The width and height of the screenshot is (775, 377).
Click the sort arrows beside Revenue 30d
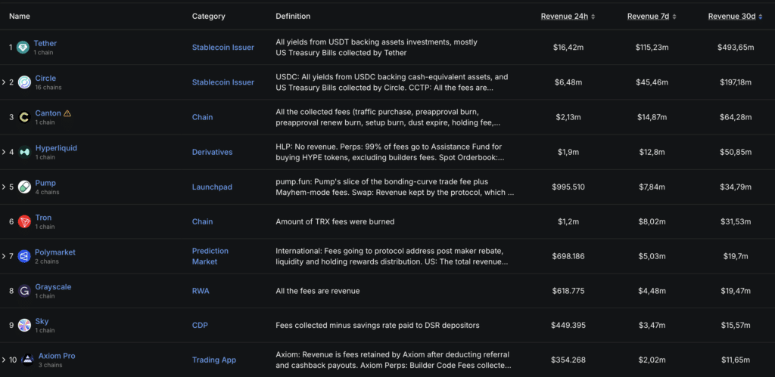[x=761, y=17]
